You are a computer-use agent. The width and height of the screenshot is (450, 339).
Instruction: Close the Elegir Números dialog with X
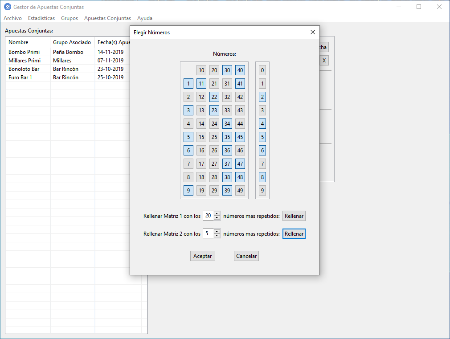pos(312,32)
